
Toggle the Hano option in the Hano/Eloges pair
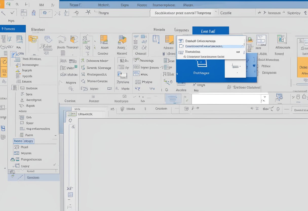click(x=18, y=141)
